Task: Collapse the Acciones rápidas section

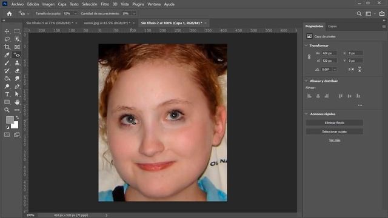Action: pyautogui.click(x=306, y=114)
